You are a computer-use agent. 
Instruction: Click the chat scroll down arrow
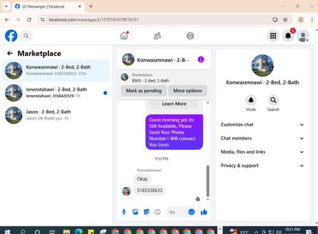point(208,199)
